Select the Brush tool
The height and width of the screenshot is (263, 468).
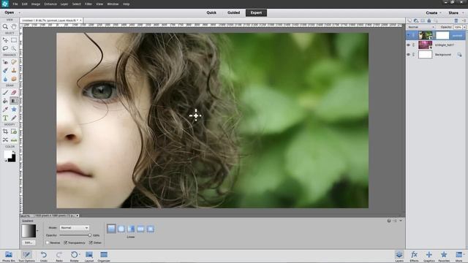click(x=5, y=93)
